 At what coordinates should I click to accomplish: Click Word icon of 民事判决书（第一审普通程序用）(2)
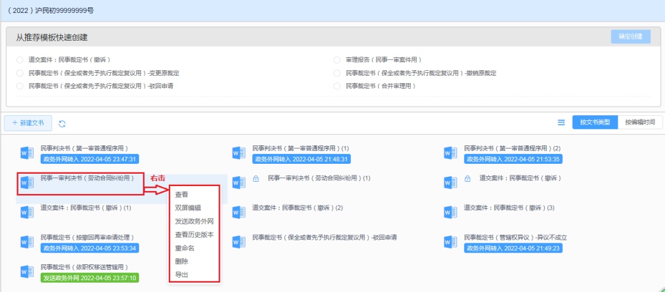click(x=451, y=153)
